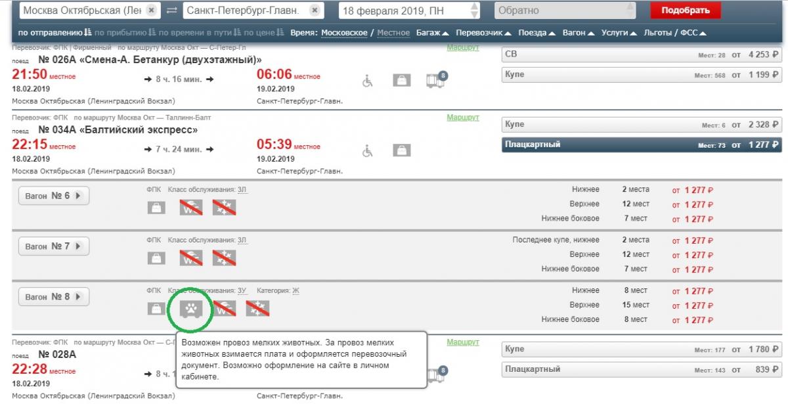Click the luggage icon for train 034A
788x404 pixels.
click(401, 150)
